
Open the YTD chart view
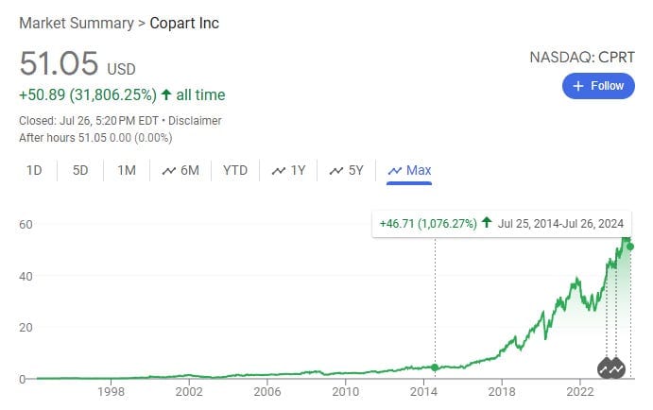(234, 171)
